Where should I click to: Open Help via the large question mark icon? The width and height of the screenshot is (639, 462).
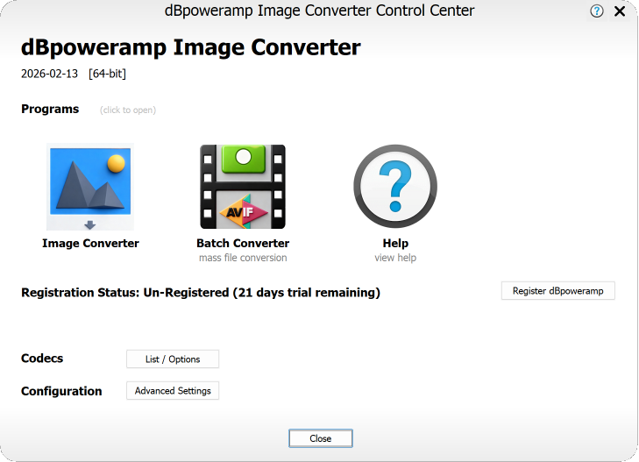click(394, 187)
